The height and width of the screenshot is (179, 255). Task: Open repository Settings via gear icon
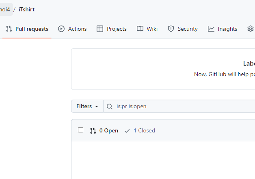pyautogui.click(x=251, y=29)
